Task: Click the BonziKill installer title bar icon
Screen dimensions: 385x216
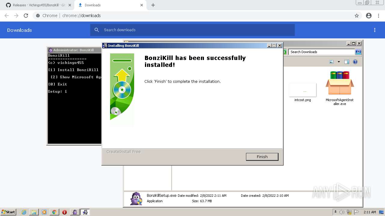Action: [105, 46]
